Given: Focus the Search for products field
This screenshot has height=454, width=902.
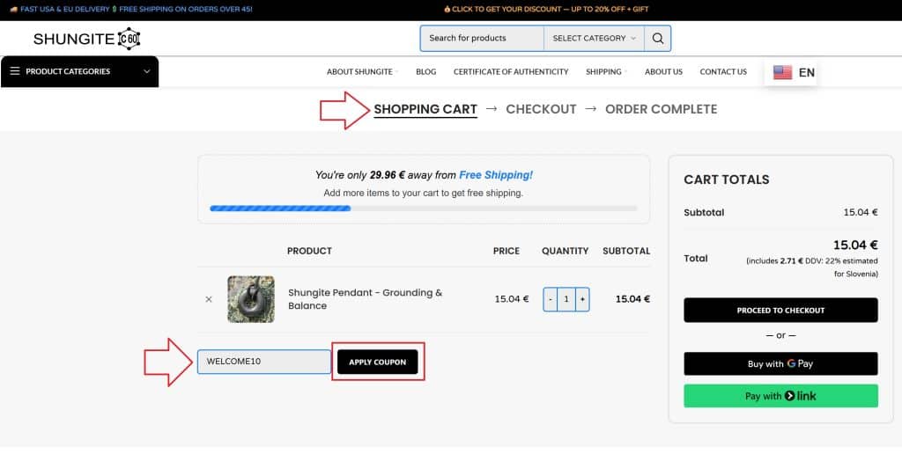Looking at the screenshot, I should tap(482, 39).
